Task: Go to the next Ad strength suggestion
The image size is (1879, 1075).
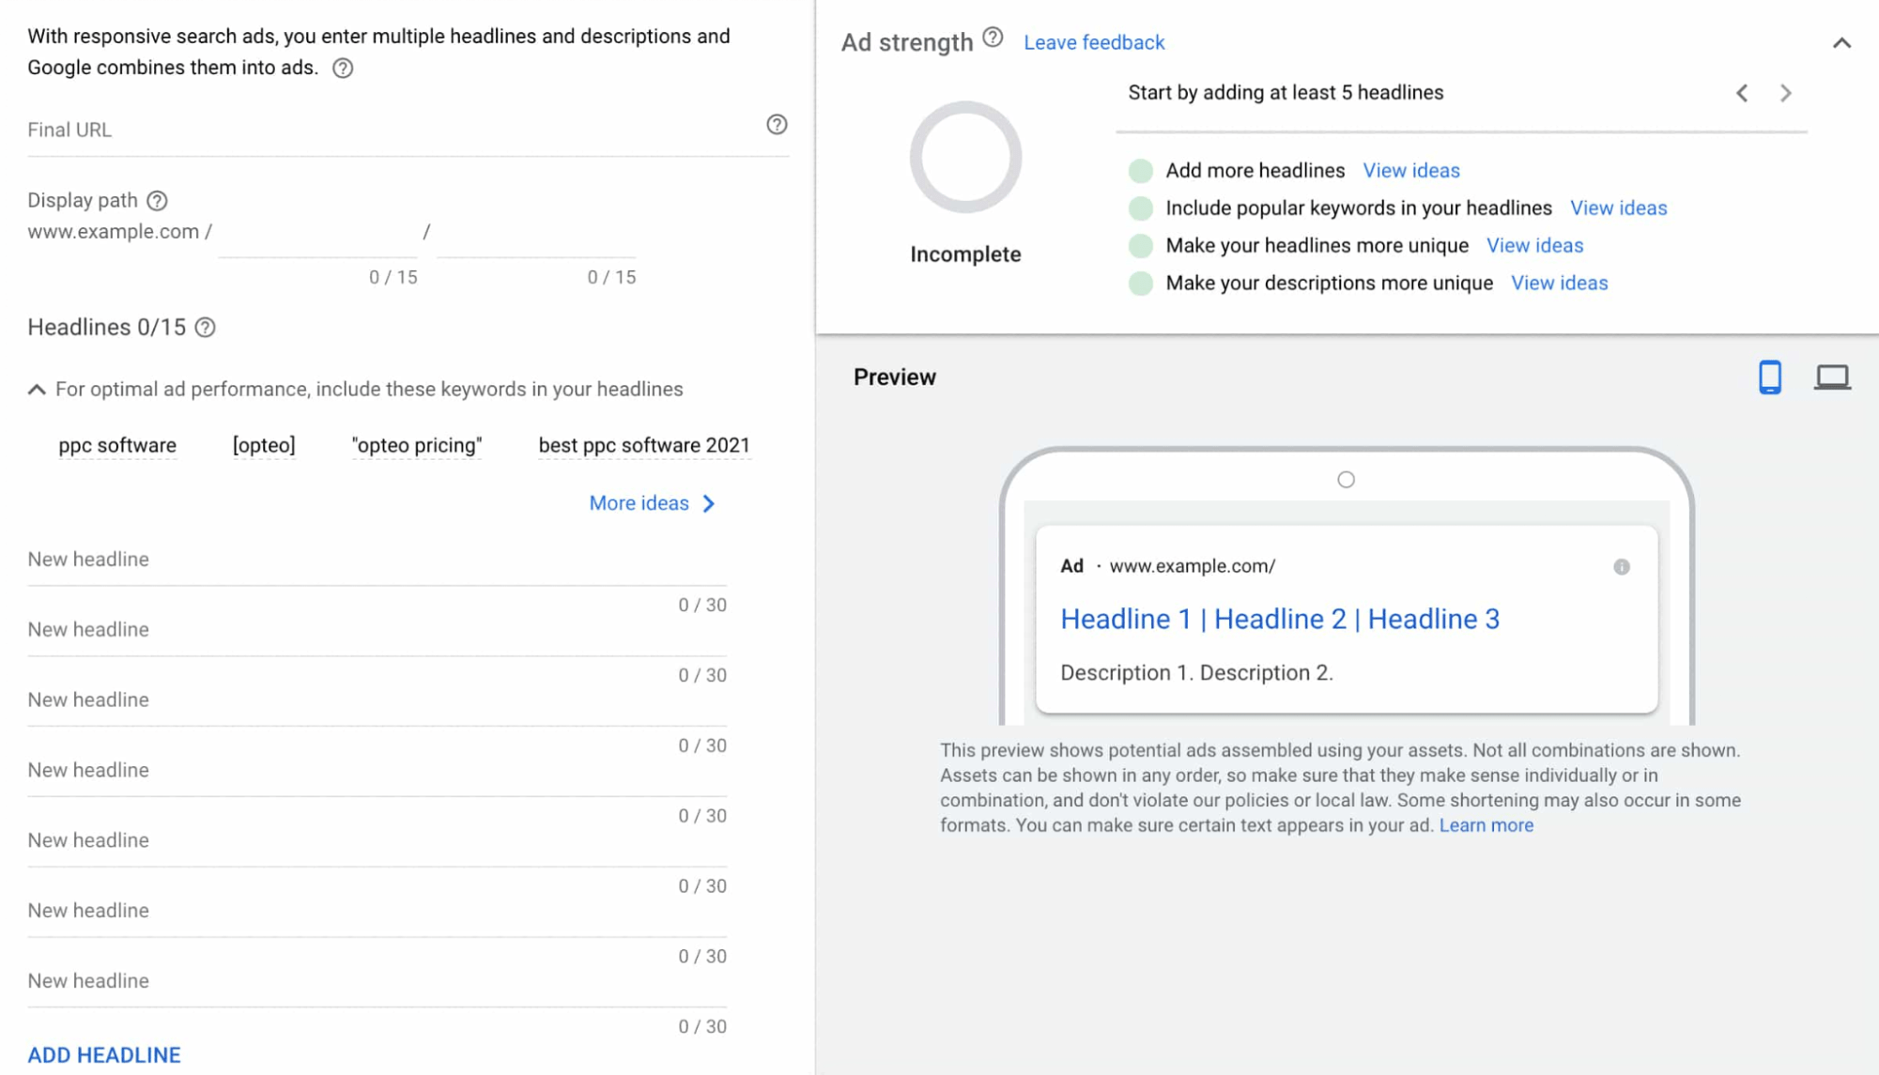Action: coord(1786,93)
